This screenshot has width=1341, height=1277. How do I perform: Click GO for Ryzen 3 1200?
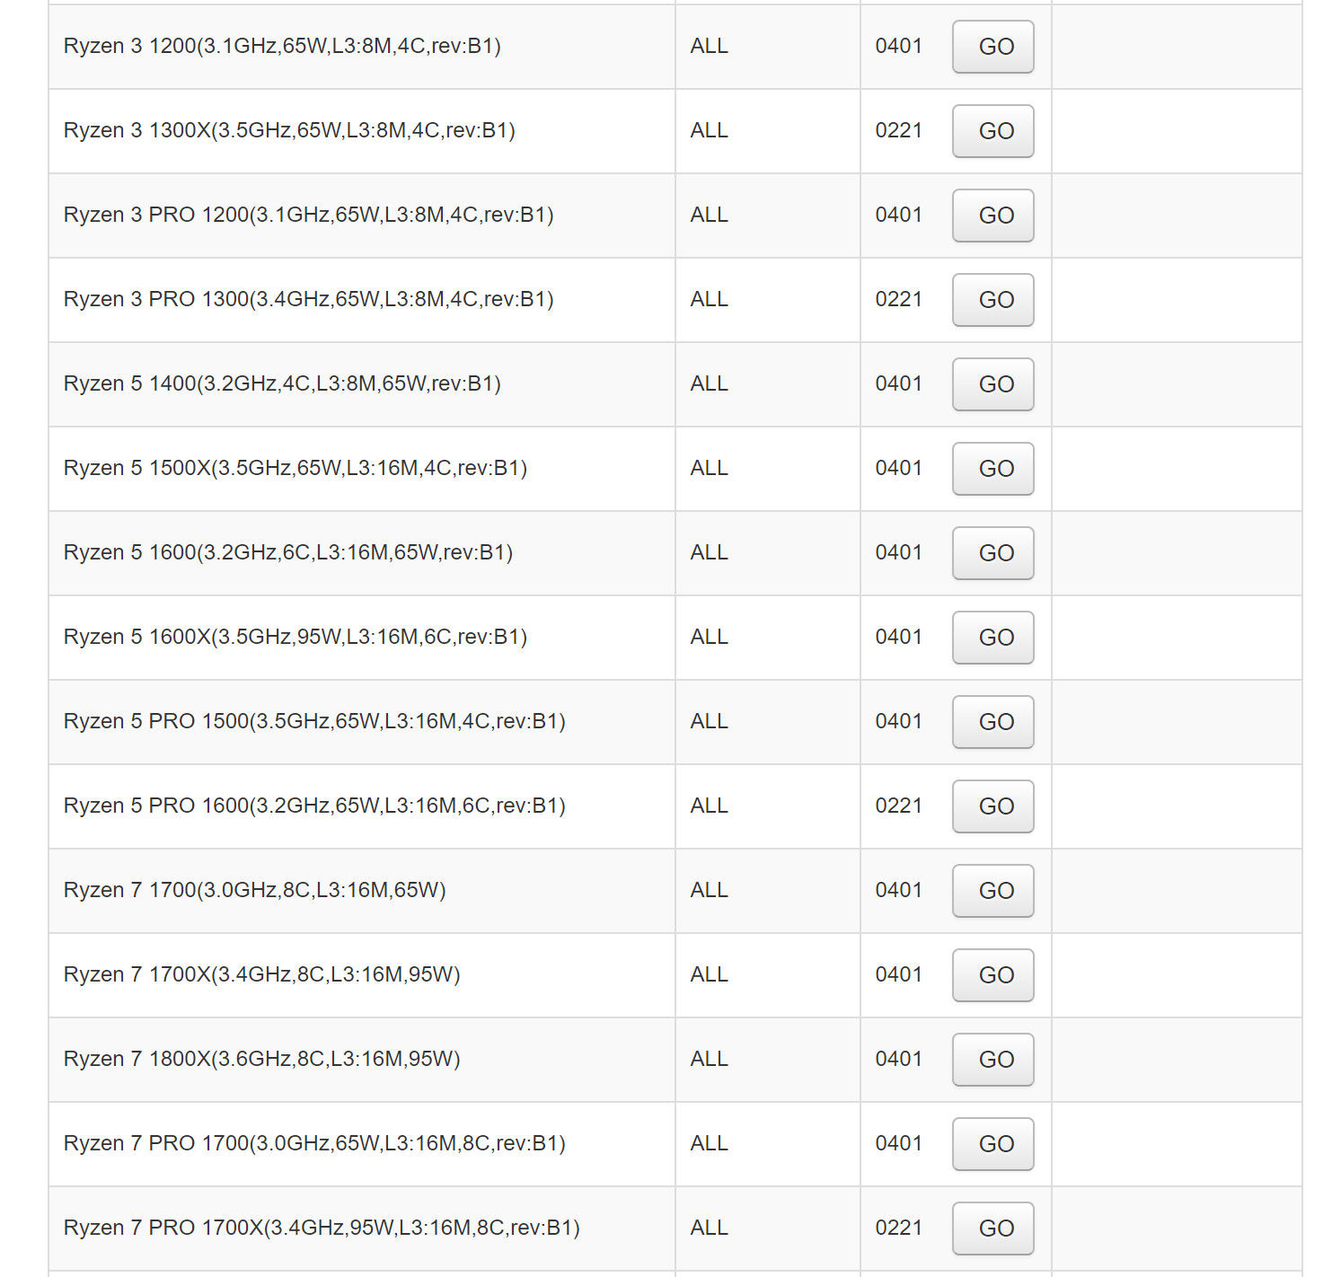click(x=993, y=47)
